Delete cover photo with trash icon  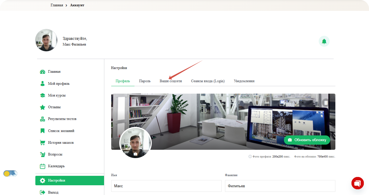coord(326,103)
